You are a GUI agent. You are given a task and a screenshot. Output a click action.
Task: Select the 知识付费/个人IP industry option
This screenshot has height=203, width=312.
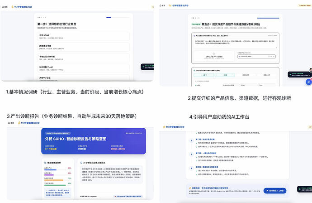[83, 68]
